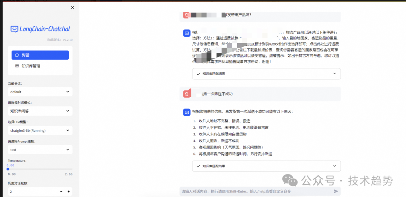Image resolution: width=406 pixels, height=197 pixels.
Task: Click the list item 收件人拒收,派送不成功
Action: (219, 141)
